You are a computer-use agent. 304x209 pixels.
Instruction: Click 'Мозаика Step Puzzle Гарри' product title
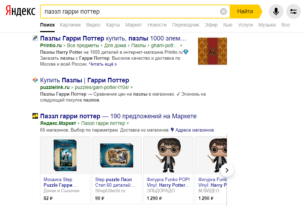(x=60, y=182)
